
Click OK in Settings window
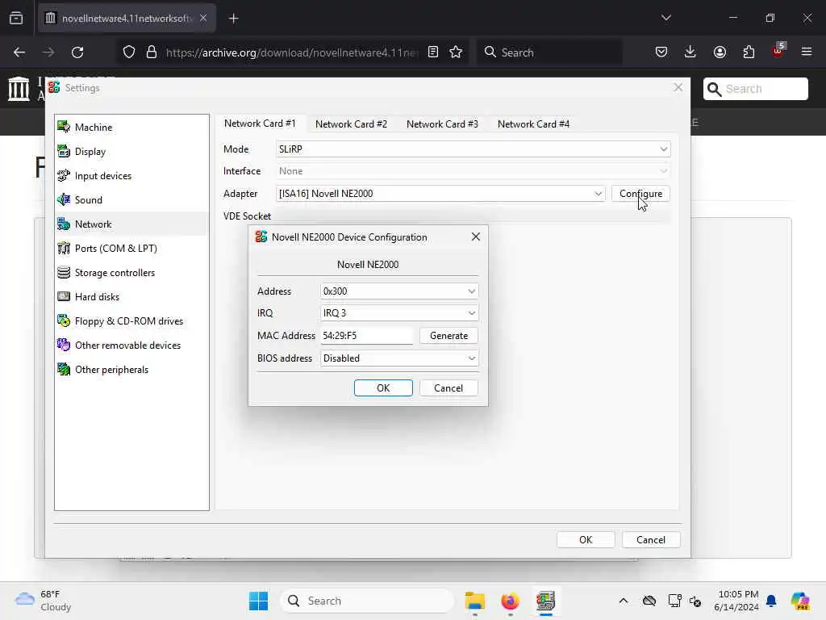[586, 540]
